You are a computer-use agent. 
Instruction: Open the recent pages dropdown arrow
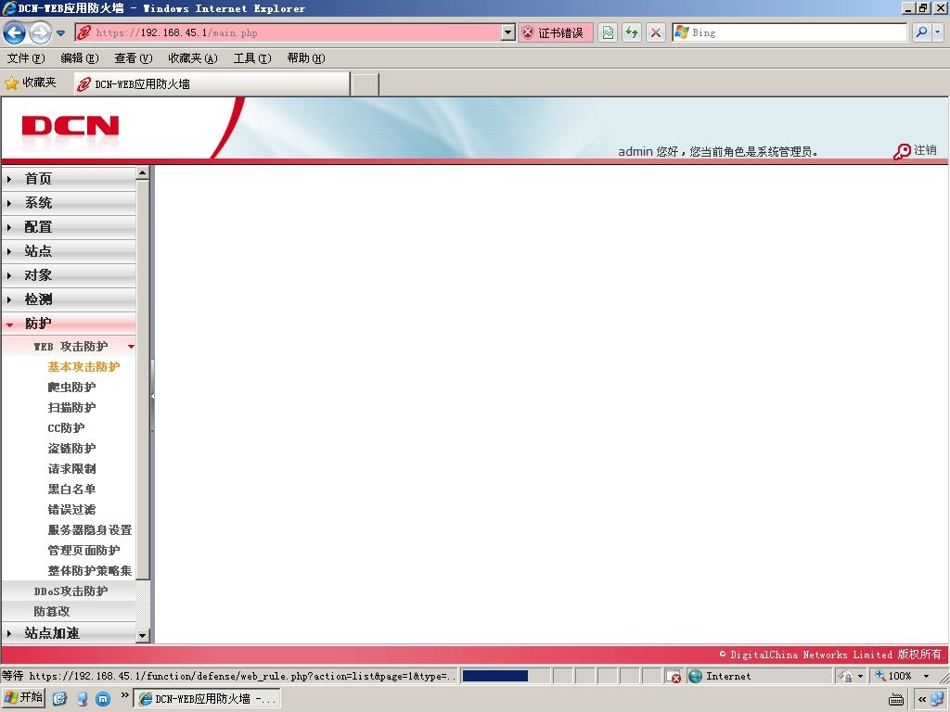coord(60,32)
